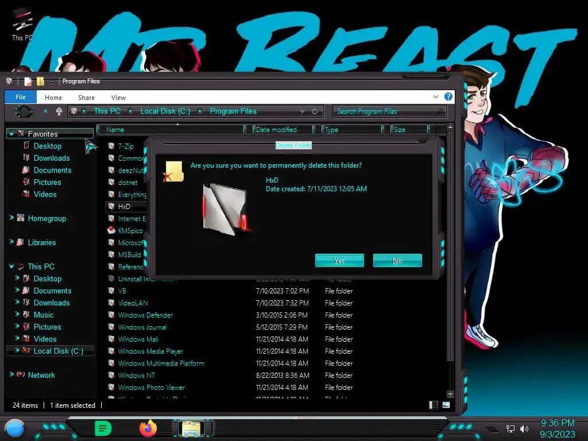Open the View ribbon tab

118,98
